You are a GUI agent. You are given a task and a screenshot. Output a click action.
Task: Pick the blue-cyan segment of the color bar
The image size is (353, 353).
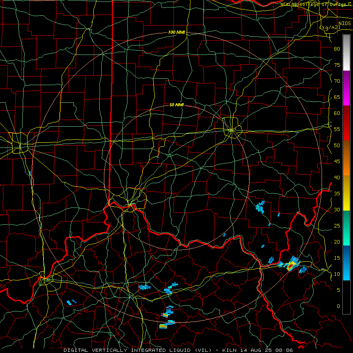click(x=346, y=263)
